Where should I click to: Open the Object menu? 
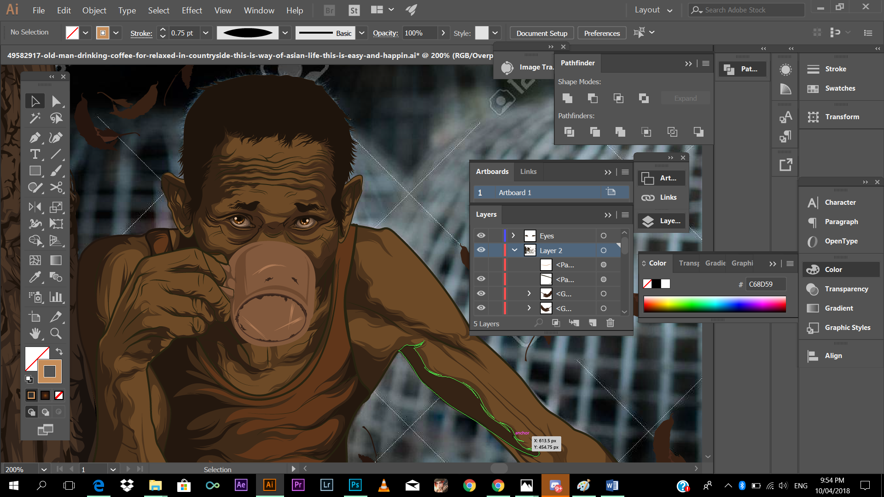[x=94, y=10]
